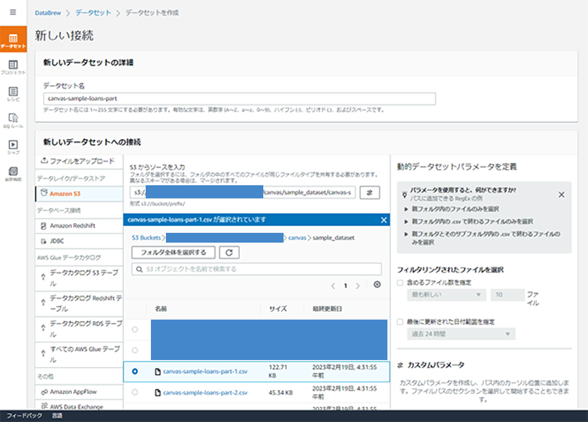
Task: Dismiss the canvas-sample-loans-part-1.csv selected banner
Action: coord(384,220)
